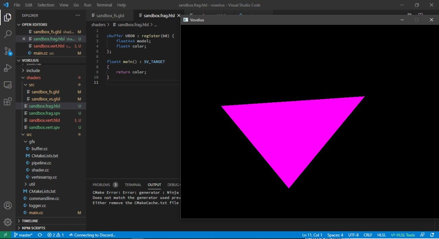
Task: Click the shaders breadcrumb segment
Action: coord(98,25)
